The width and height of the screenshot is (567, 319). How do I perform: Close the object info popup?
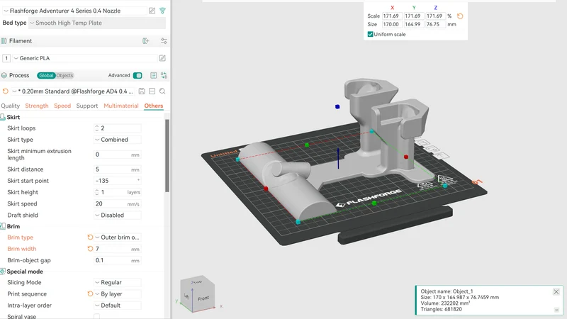click(x=556, y=291)
